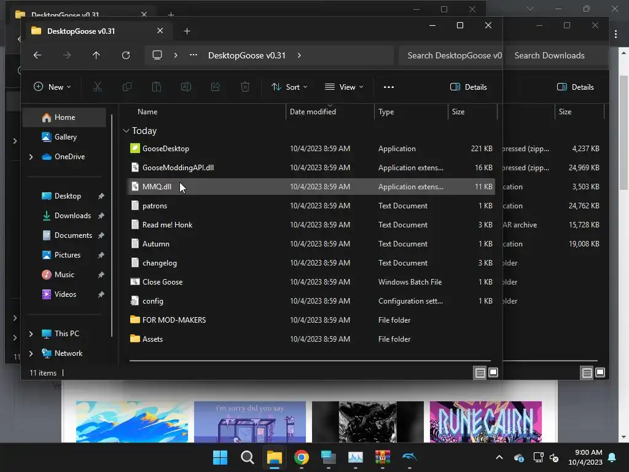
Task: Click the Delete trash icon in toolbar
Action: click(245, 87)
